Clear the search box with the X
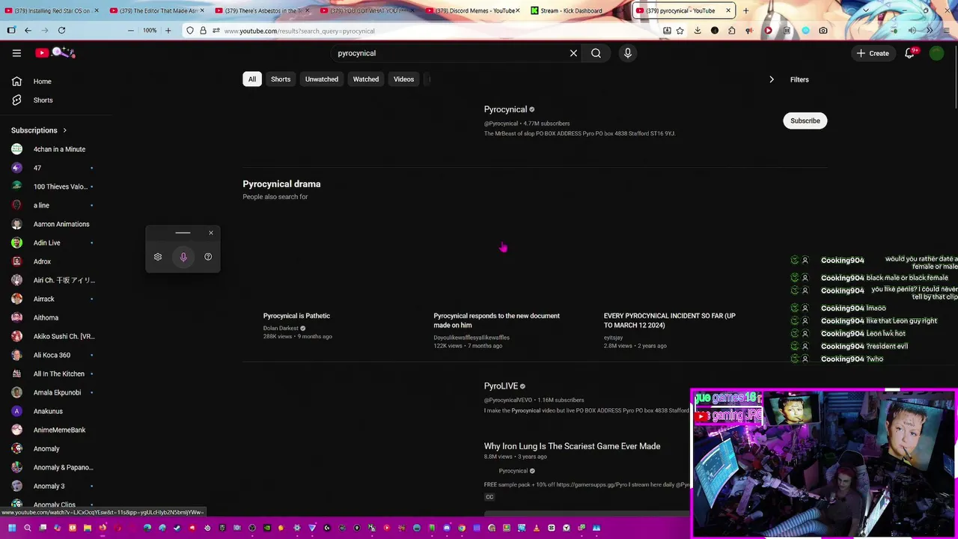The image size is (958, 539). 573,53
